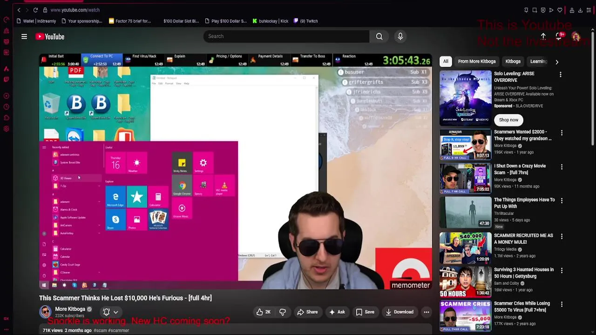Open the Solo Leveling ARISE thumbnail
This screenshot has height=335, width=596.
tap(466, 98)
